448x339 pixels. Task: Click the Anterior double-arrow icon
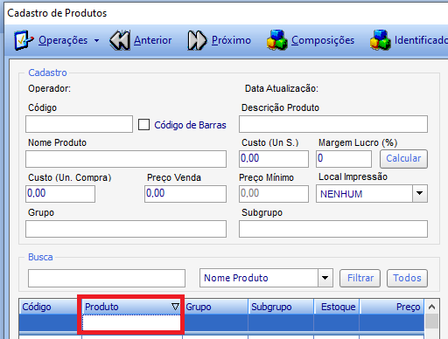(x=120, y=40)
